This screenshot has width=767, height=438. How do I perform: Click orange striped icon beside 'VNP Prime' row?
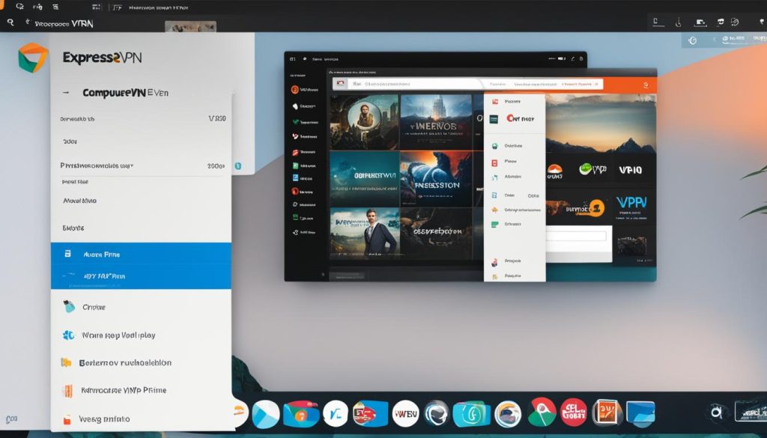tap(68, 390)
